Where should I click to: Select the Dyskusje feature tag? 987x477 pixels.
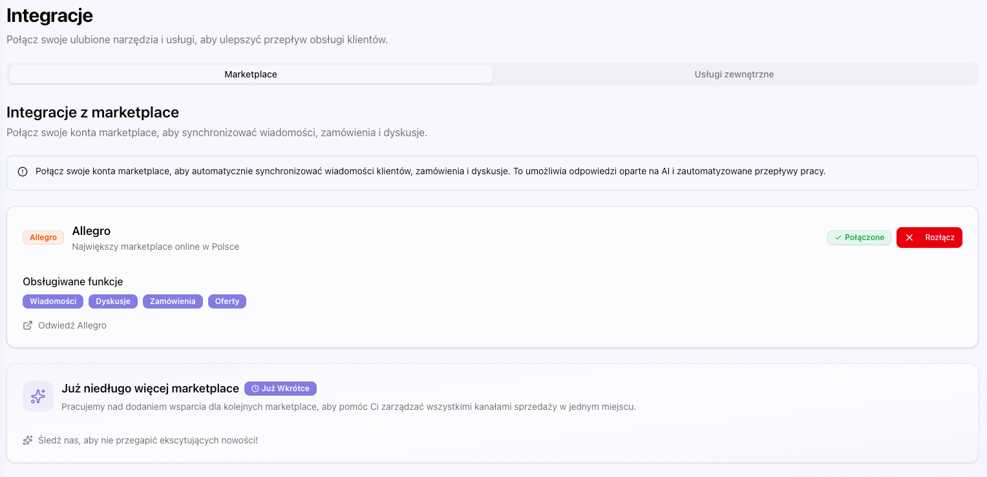(113, 301)
